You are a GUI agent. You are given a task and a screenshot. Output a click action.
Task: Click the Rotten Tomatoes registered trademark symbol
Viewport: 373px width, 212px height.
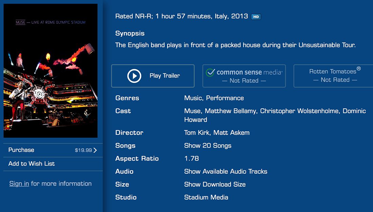click(359, 69)
